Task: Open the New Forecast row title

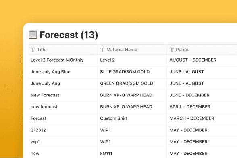Action: (x=45, y=95)
